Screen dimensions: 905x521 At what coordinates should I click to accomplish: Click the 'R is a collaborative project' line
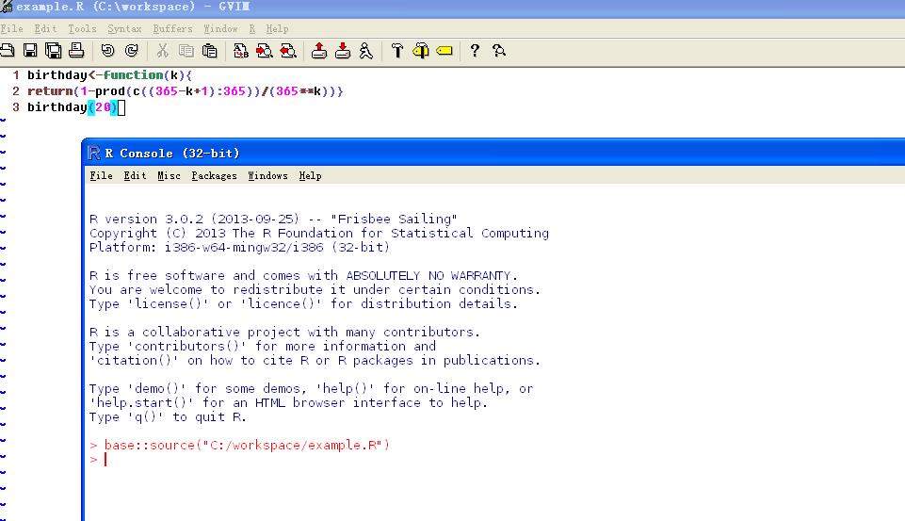coord(284,333)
